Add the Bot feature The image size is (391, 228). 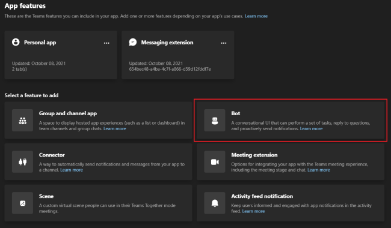[x=291, y=120]
